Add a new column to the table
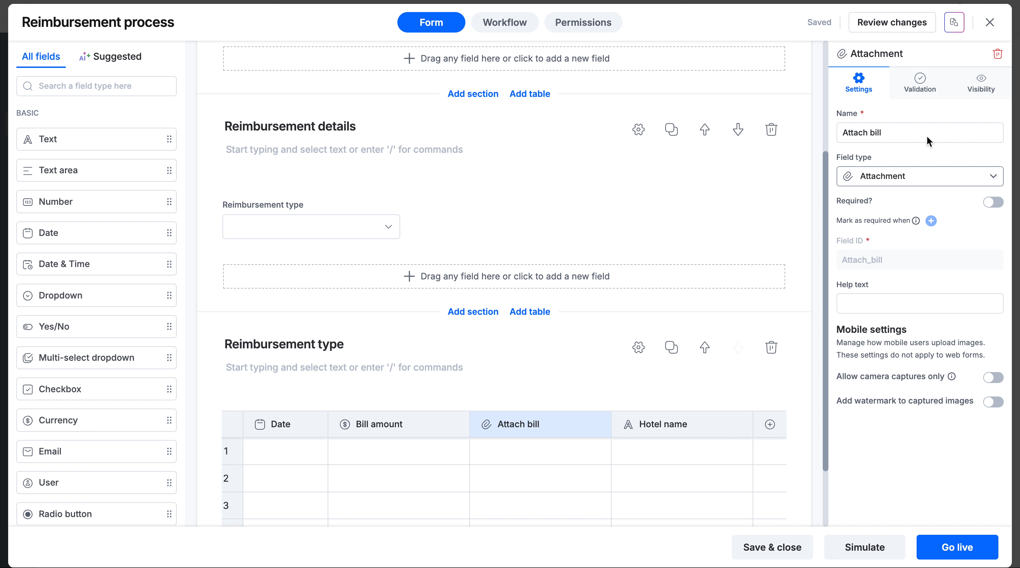Image resolution: width=1020 pixels, height=568 pixels. (769, 424)
